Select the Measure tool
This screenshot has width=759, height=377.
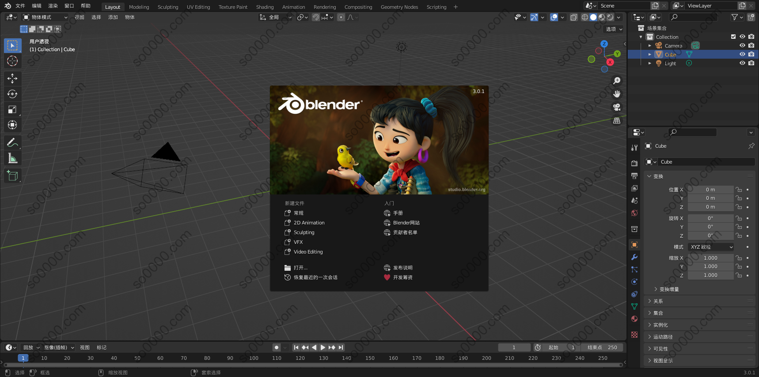[x=12, y=158]
